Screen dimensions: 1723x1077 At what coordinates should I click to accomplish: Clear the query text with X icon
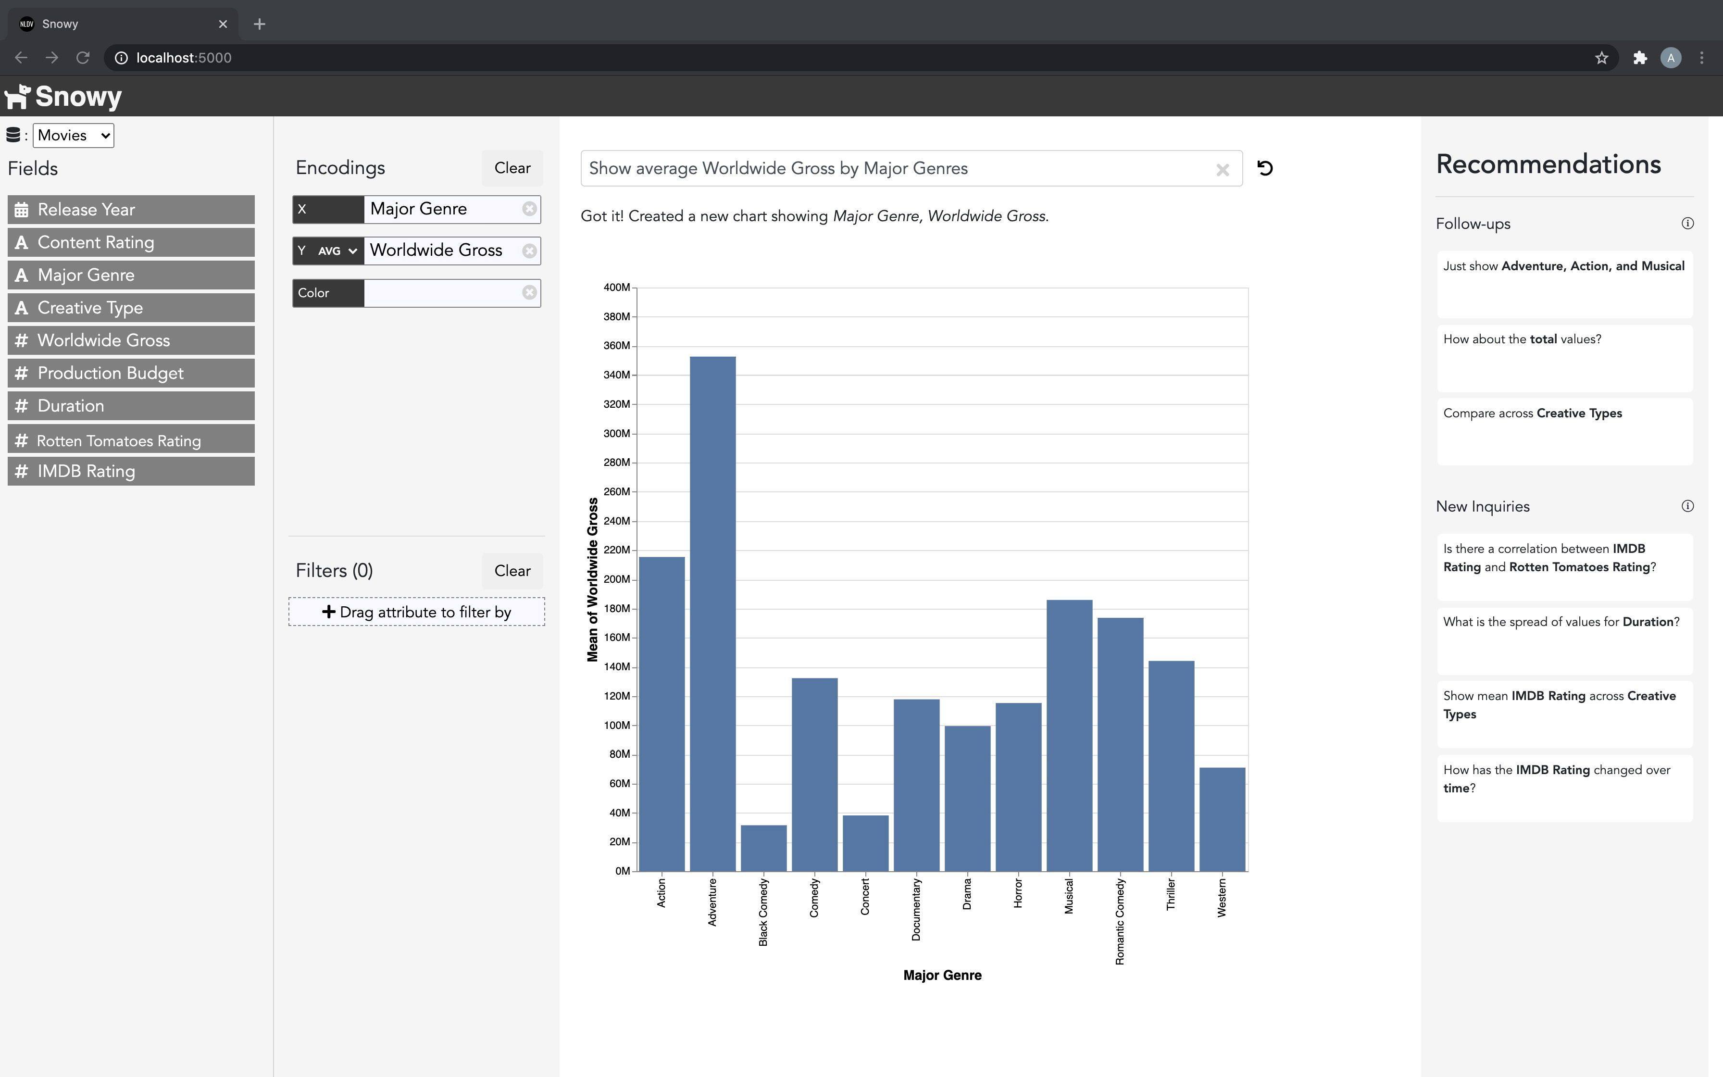1223,170
